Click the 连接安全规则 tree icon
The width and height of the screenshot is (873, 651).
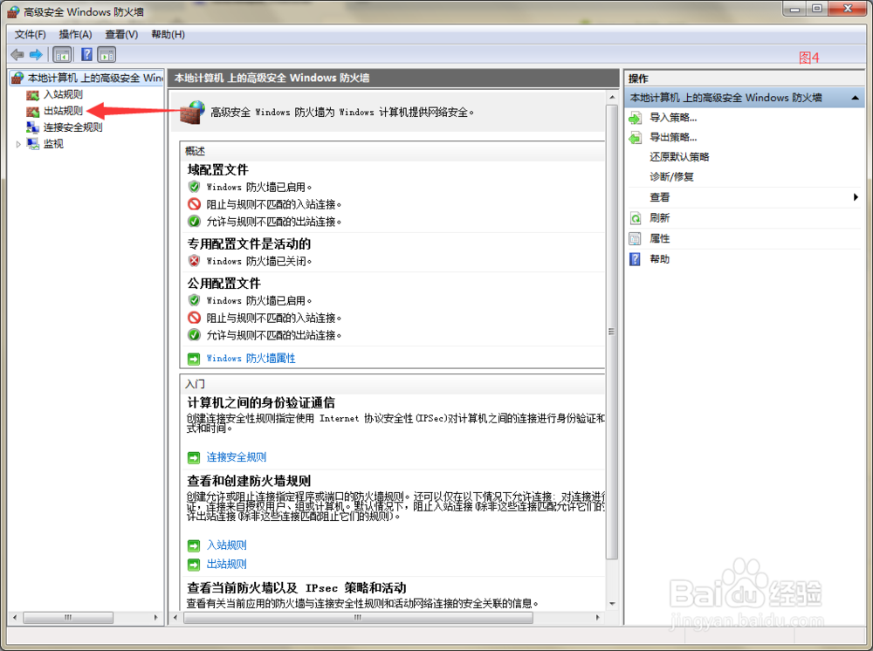point(33,127)
